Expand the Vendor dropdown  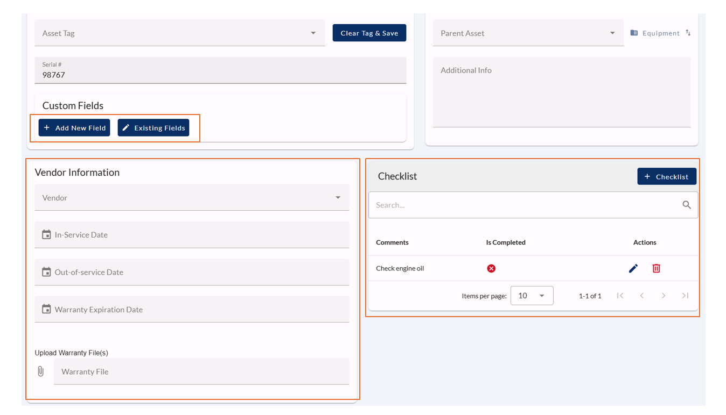(338, 198)
